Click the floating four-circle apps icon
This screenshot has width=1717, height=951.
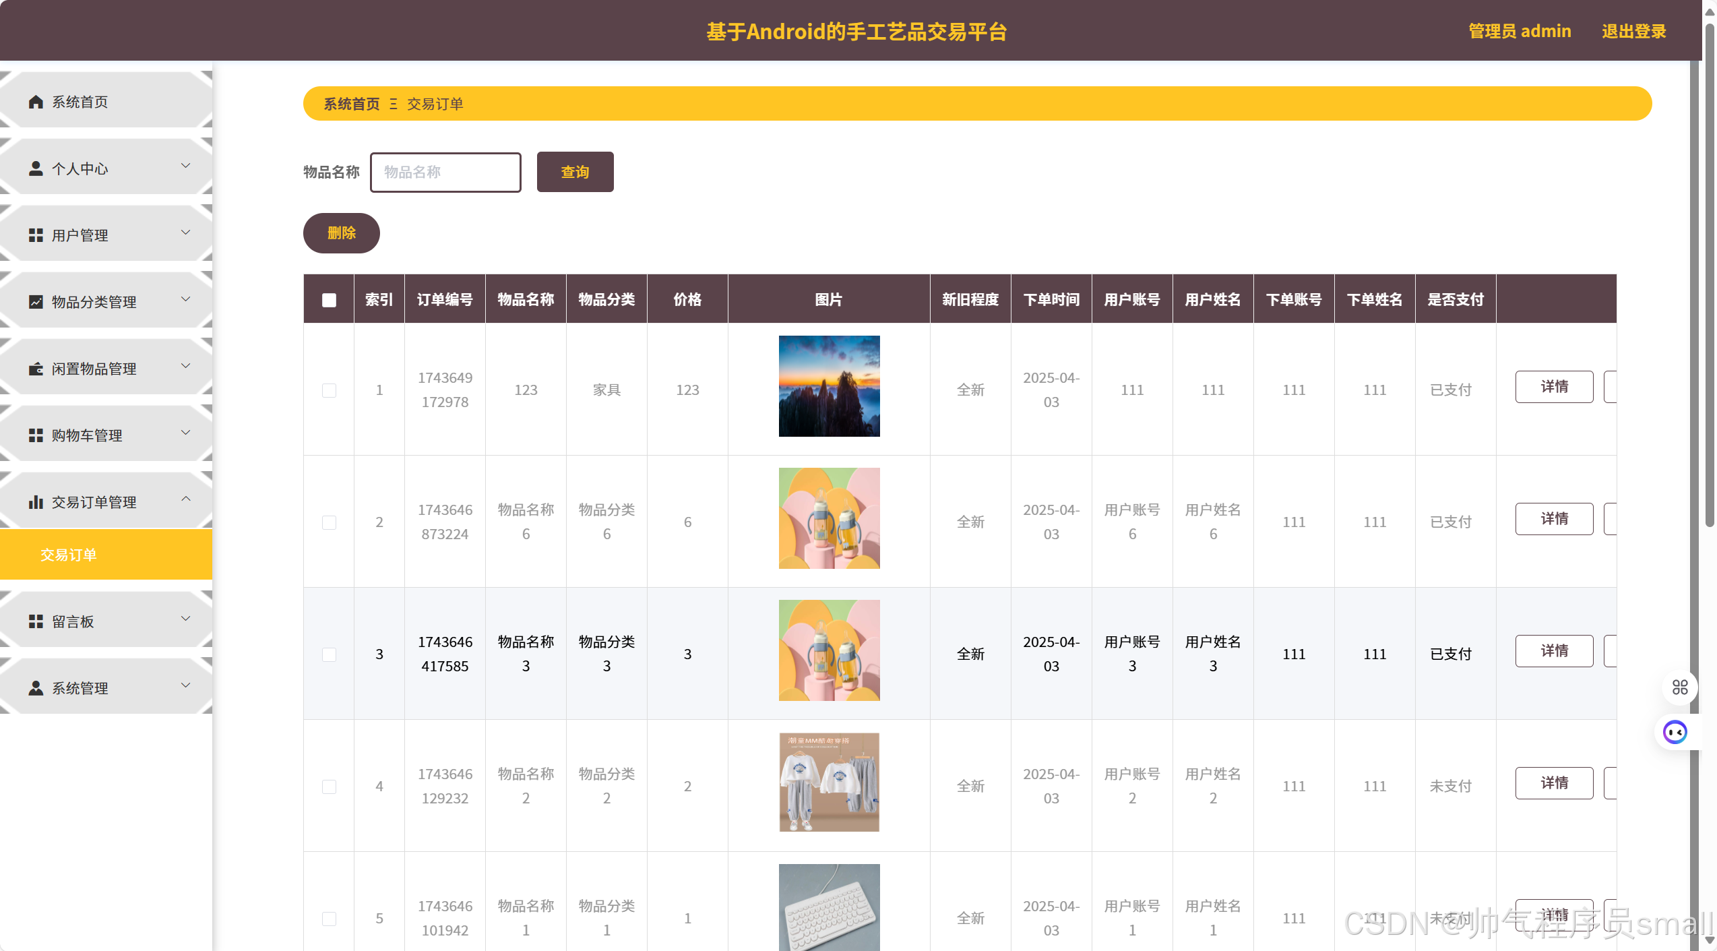tap(1679, 687)
